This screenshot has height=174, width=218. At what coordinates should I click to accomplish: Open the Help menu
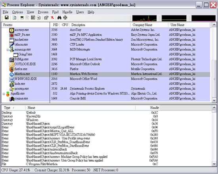pos(91,12)
